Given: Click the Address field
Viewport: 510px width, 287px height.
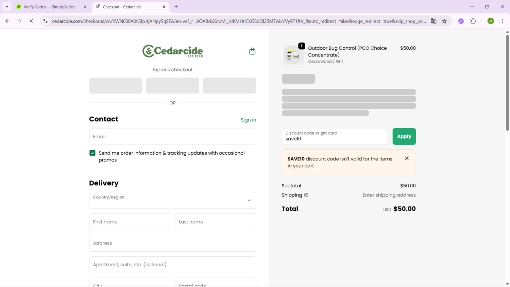Looking at the screenshot, I should tap(173, 243).
